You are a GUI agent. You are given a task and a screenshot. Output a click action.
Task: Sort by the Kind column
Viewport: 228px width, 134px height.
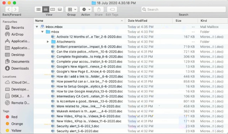(213, 21)
